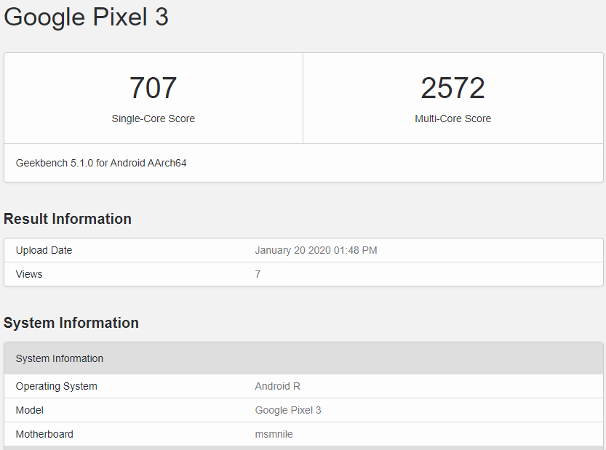This screenshot has width=606, height=450.
Task: Click Geekbench 5.1.0 for Android AArch64 text
Action: [101, 163]
